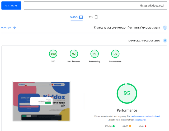The image size is (169, 131).
Task: Select the Accessibility score gauge 90
Action: (95, 54)
